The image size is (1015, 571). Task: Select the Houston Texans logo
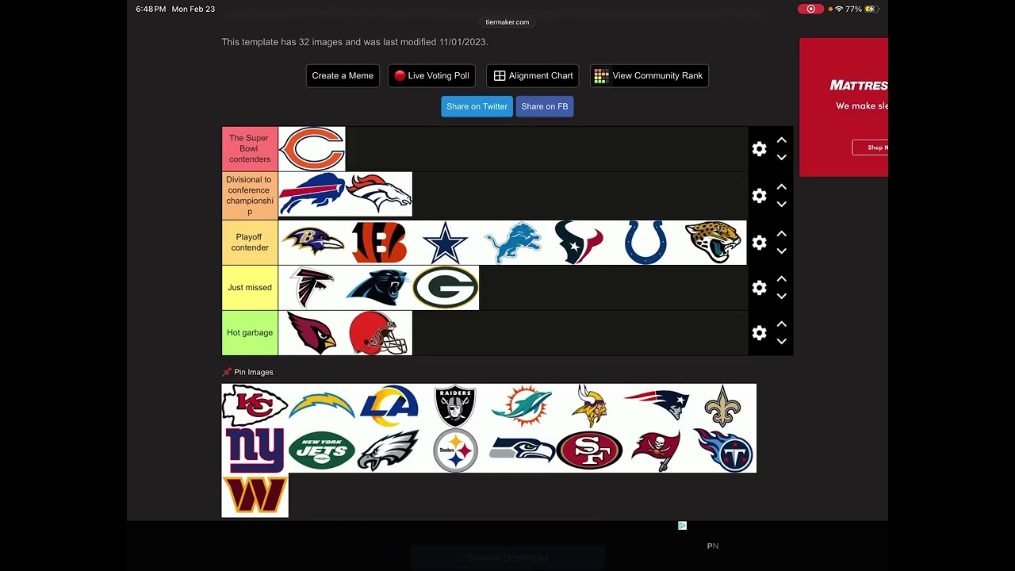(580, 243)
